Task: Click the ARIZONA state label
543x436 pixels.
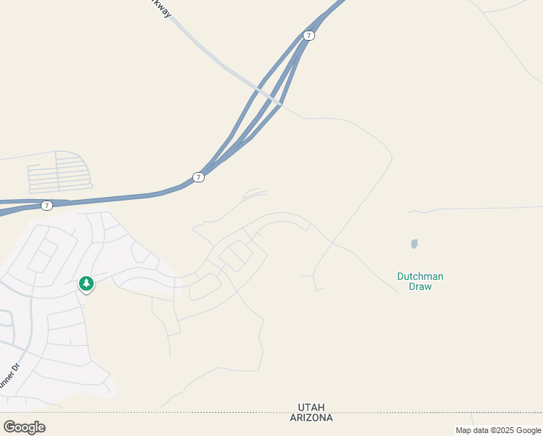Action: click(311, 418)
